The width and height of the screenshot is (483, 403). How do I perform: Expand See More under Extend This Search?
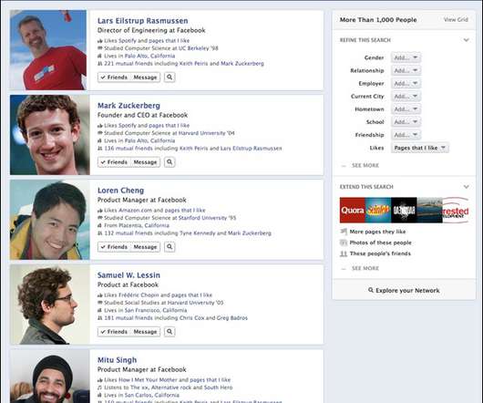(x=365, y=268)
